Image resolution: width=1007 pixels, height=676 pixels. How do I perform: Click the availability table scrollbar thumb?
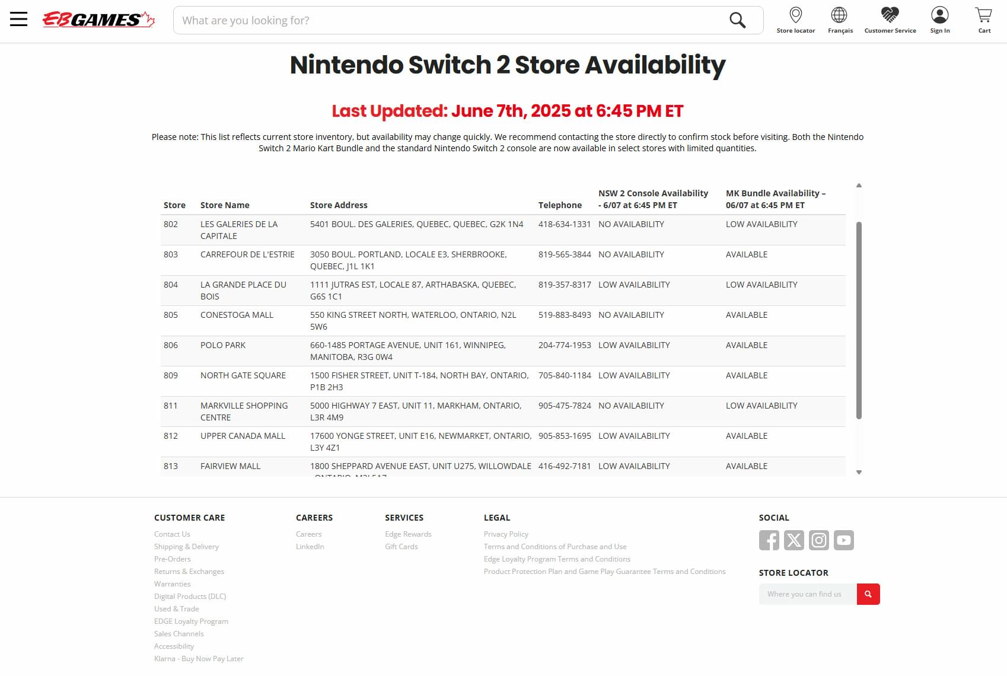(859, 321)
